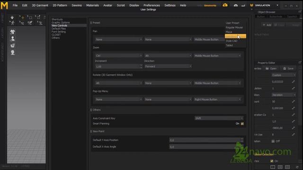Click the third window layout icon at bottom right
The height and width of the screenshot is (170, 303).
click(287, 167)
